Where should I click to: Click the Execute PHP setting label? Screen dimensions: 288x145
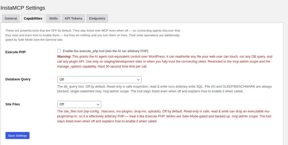(16, 52)
